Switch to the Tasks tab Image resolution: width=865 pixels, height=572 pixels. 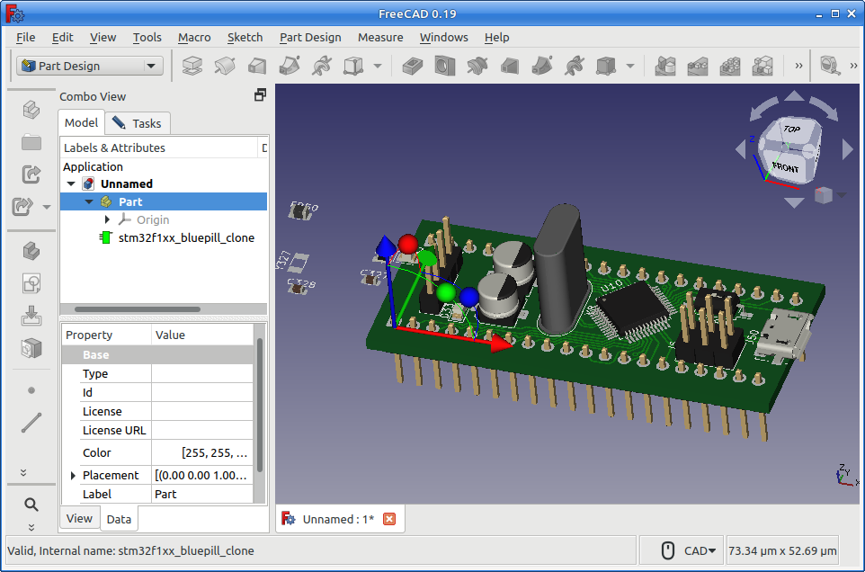138,123
